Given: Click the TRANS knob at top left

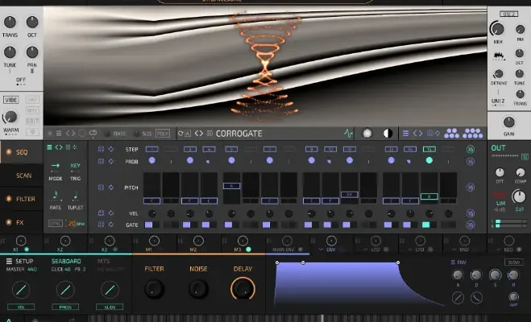Looking at the screenshot, I should coord(10,22).
